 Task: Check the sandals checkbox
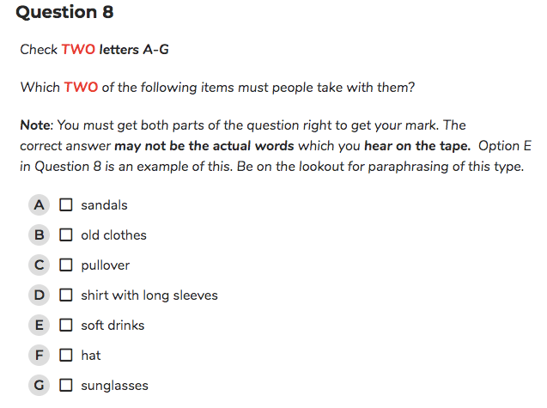click(x=65, y=205)
